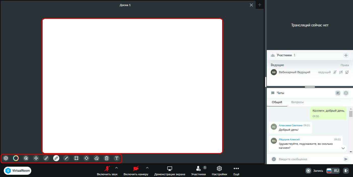This screenshot has width=353, height=177.
Task: Toggle camera permission for Вебинарный Ведущий
Action: click(341, 72)
